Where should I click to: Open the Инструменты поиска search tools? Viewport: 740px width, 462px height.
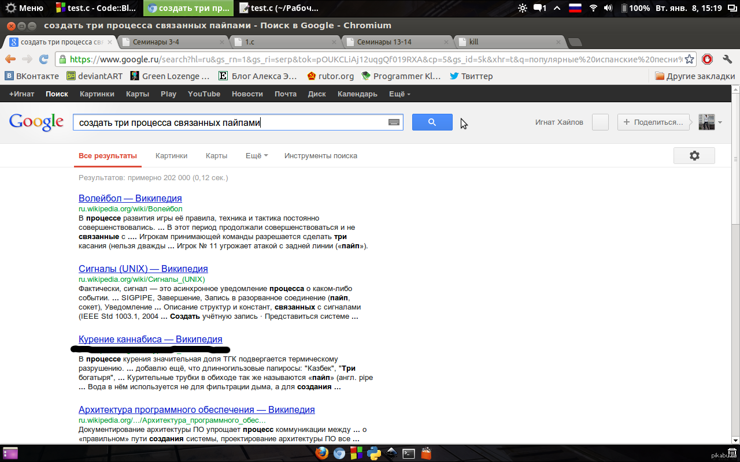point(320,156)
